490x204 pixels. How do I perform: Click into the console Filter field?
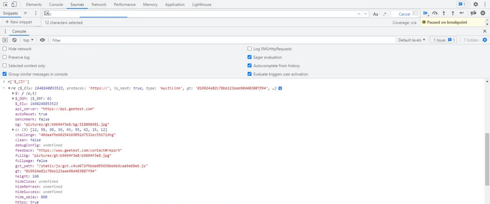222,40
